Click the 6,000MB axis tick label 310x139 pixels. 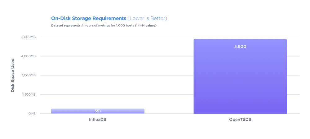(x=28, y=37)
